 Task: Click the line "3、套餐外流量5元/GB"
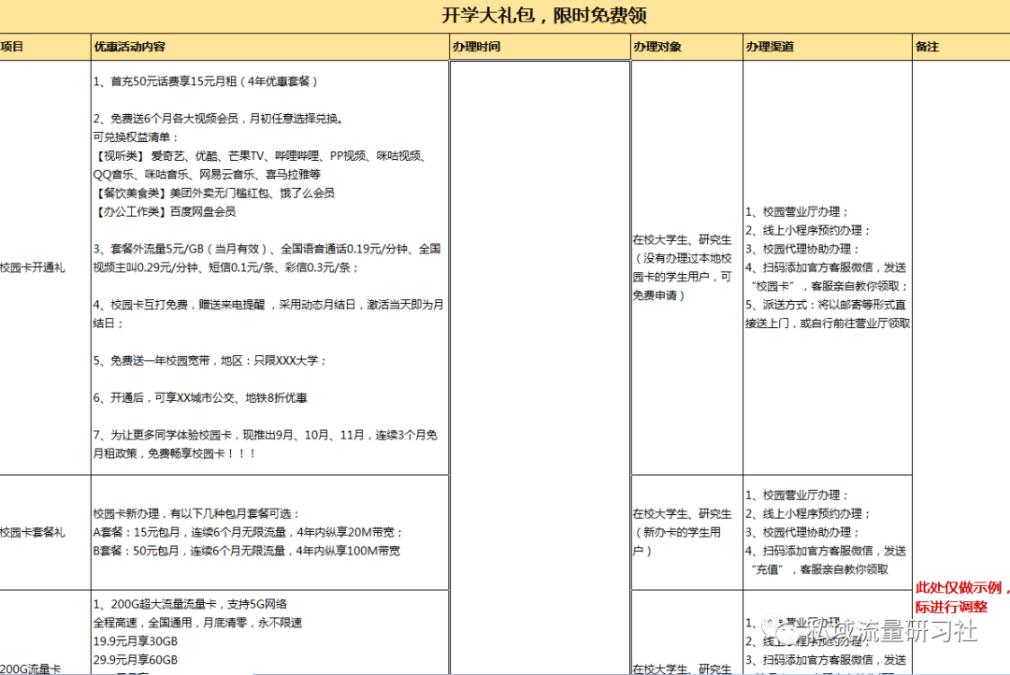click(x=267, y=249)
